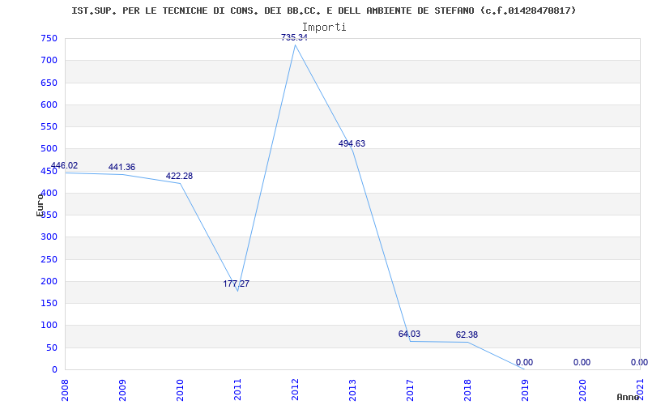Click the 2019 x-axis year label

coord(525,390)
